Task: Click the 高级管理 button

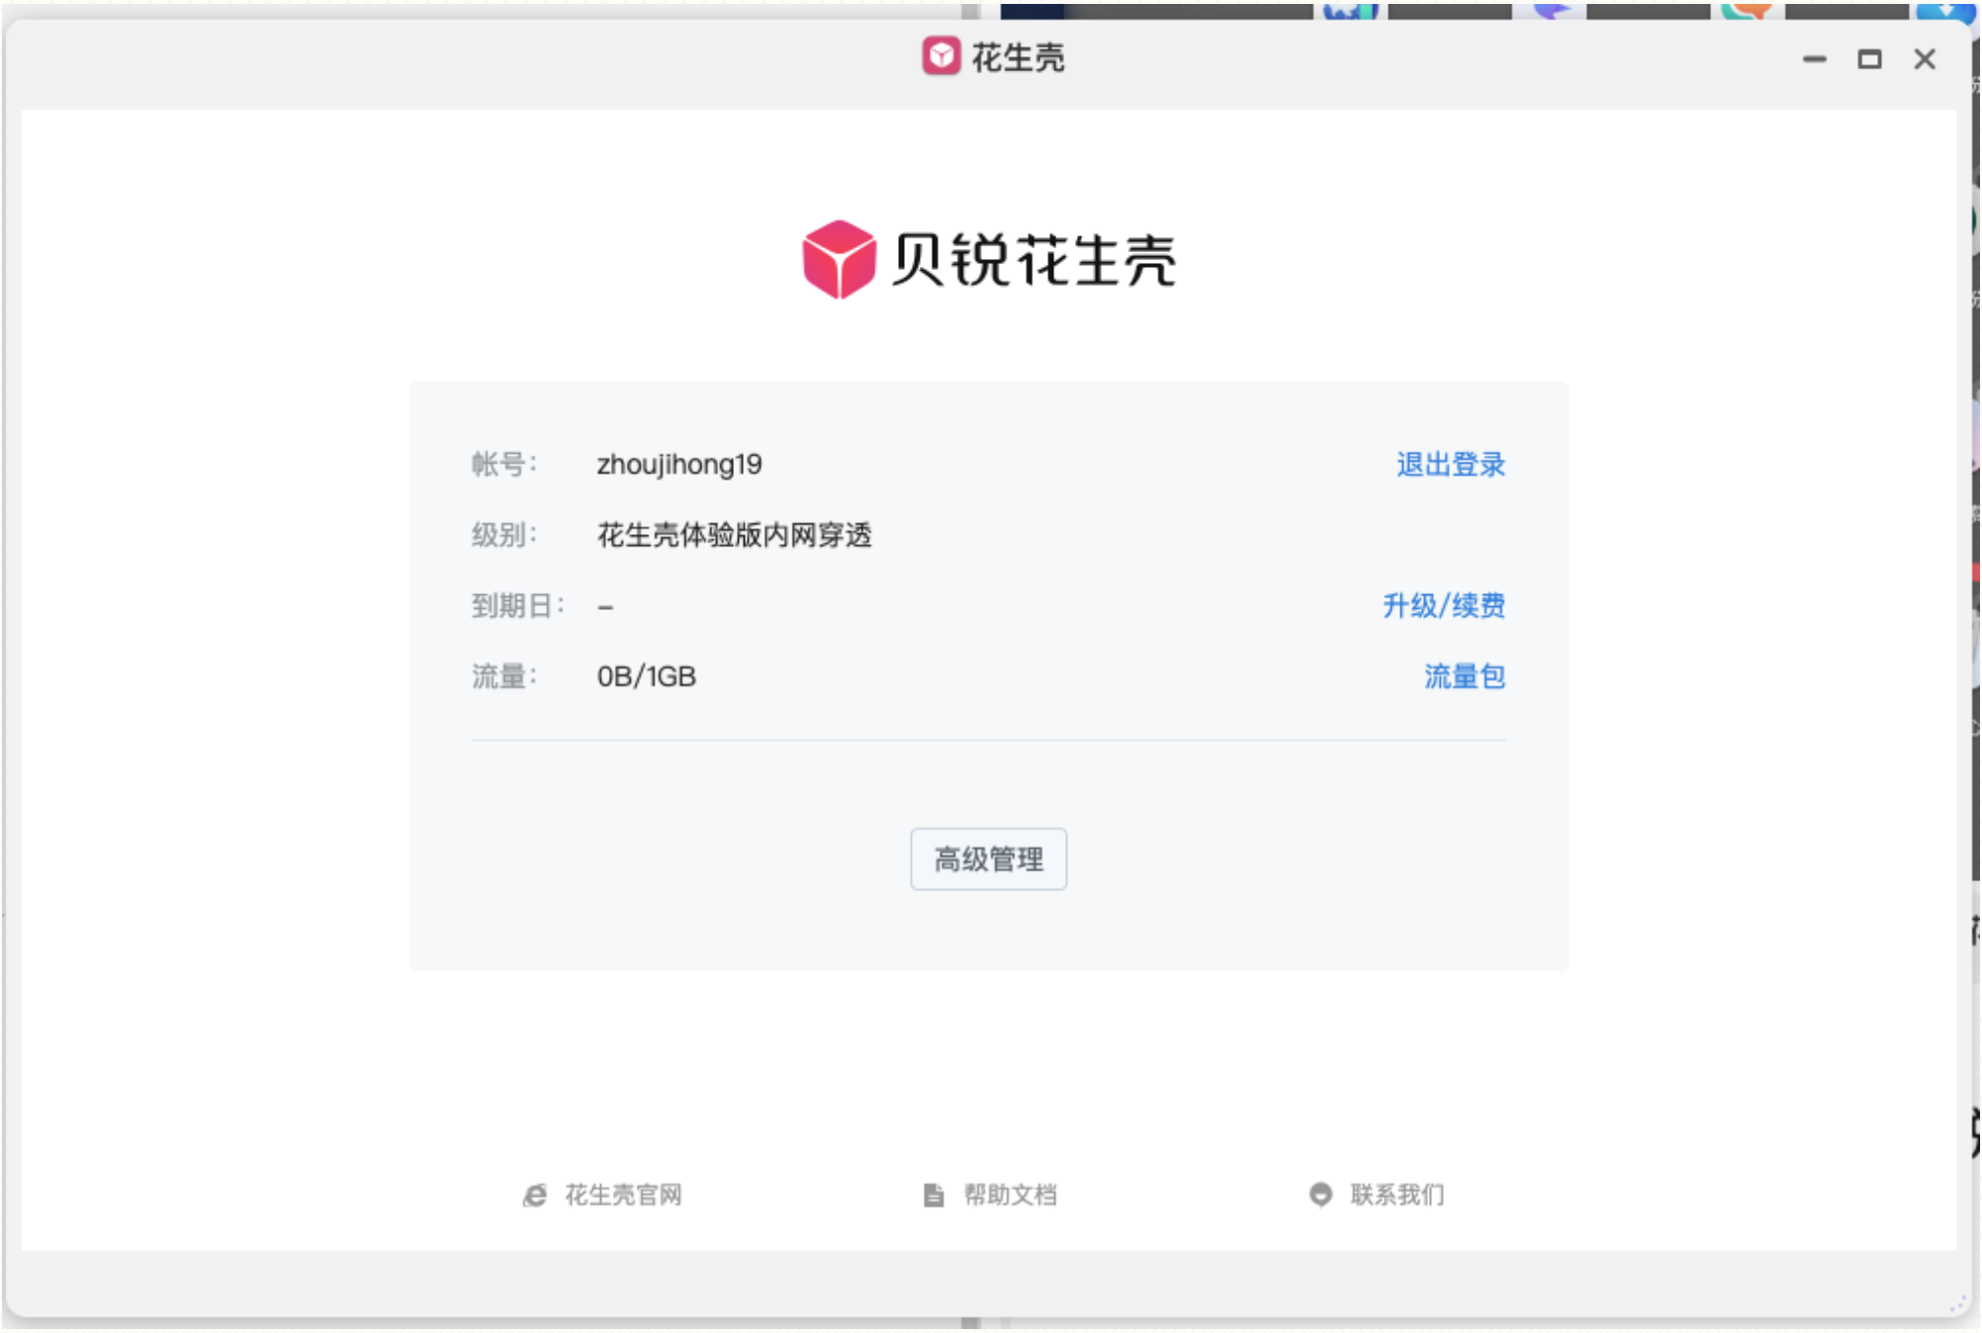Action: point(988,858)
